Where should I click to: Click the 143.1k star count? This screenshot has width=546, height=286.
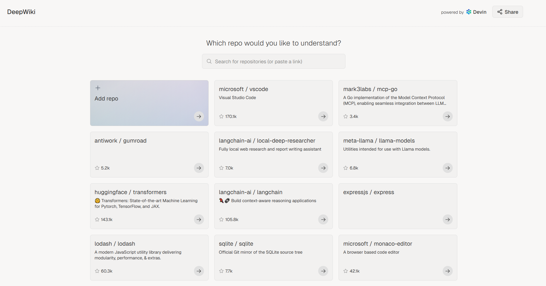[107, 220]
